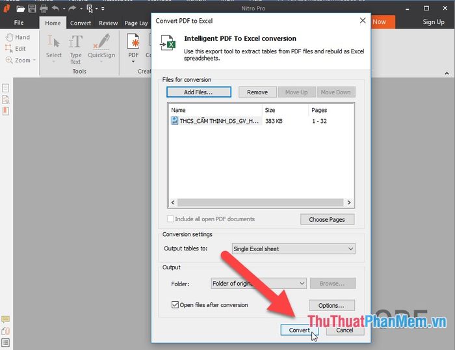Click the file list horizontal scrollbar track

tap(260, 202)
